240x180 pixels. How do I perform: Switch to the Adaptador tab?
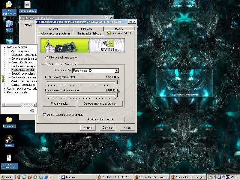(x=86, y=29)
